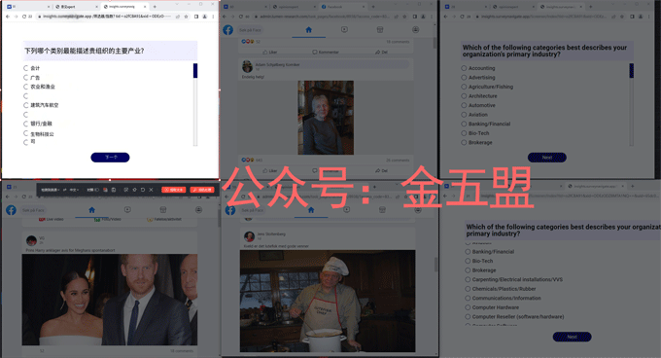Click first red button on translation toolbar

(x=173, y=190)
